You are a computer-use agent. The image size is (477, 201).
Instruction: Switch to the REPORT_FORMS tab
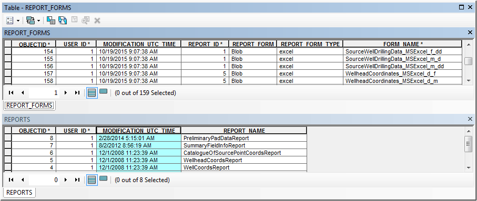pos(29,105)
